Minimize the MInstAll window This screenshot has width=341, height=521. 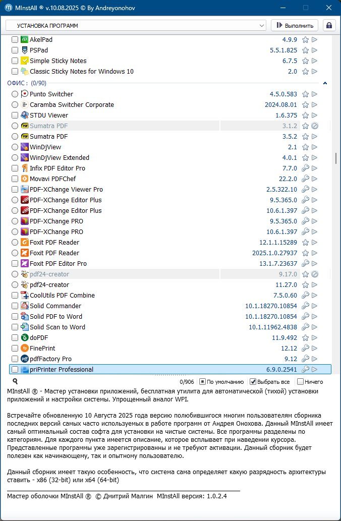click(283, 8)
